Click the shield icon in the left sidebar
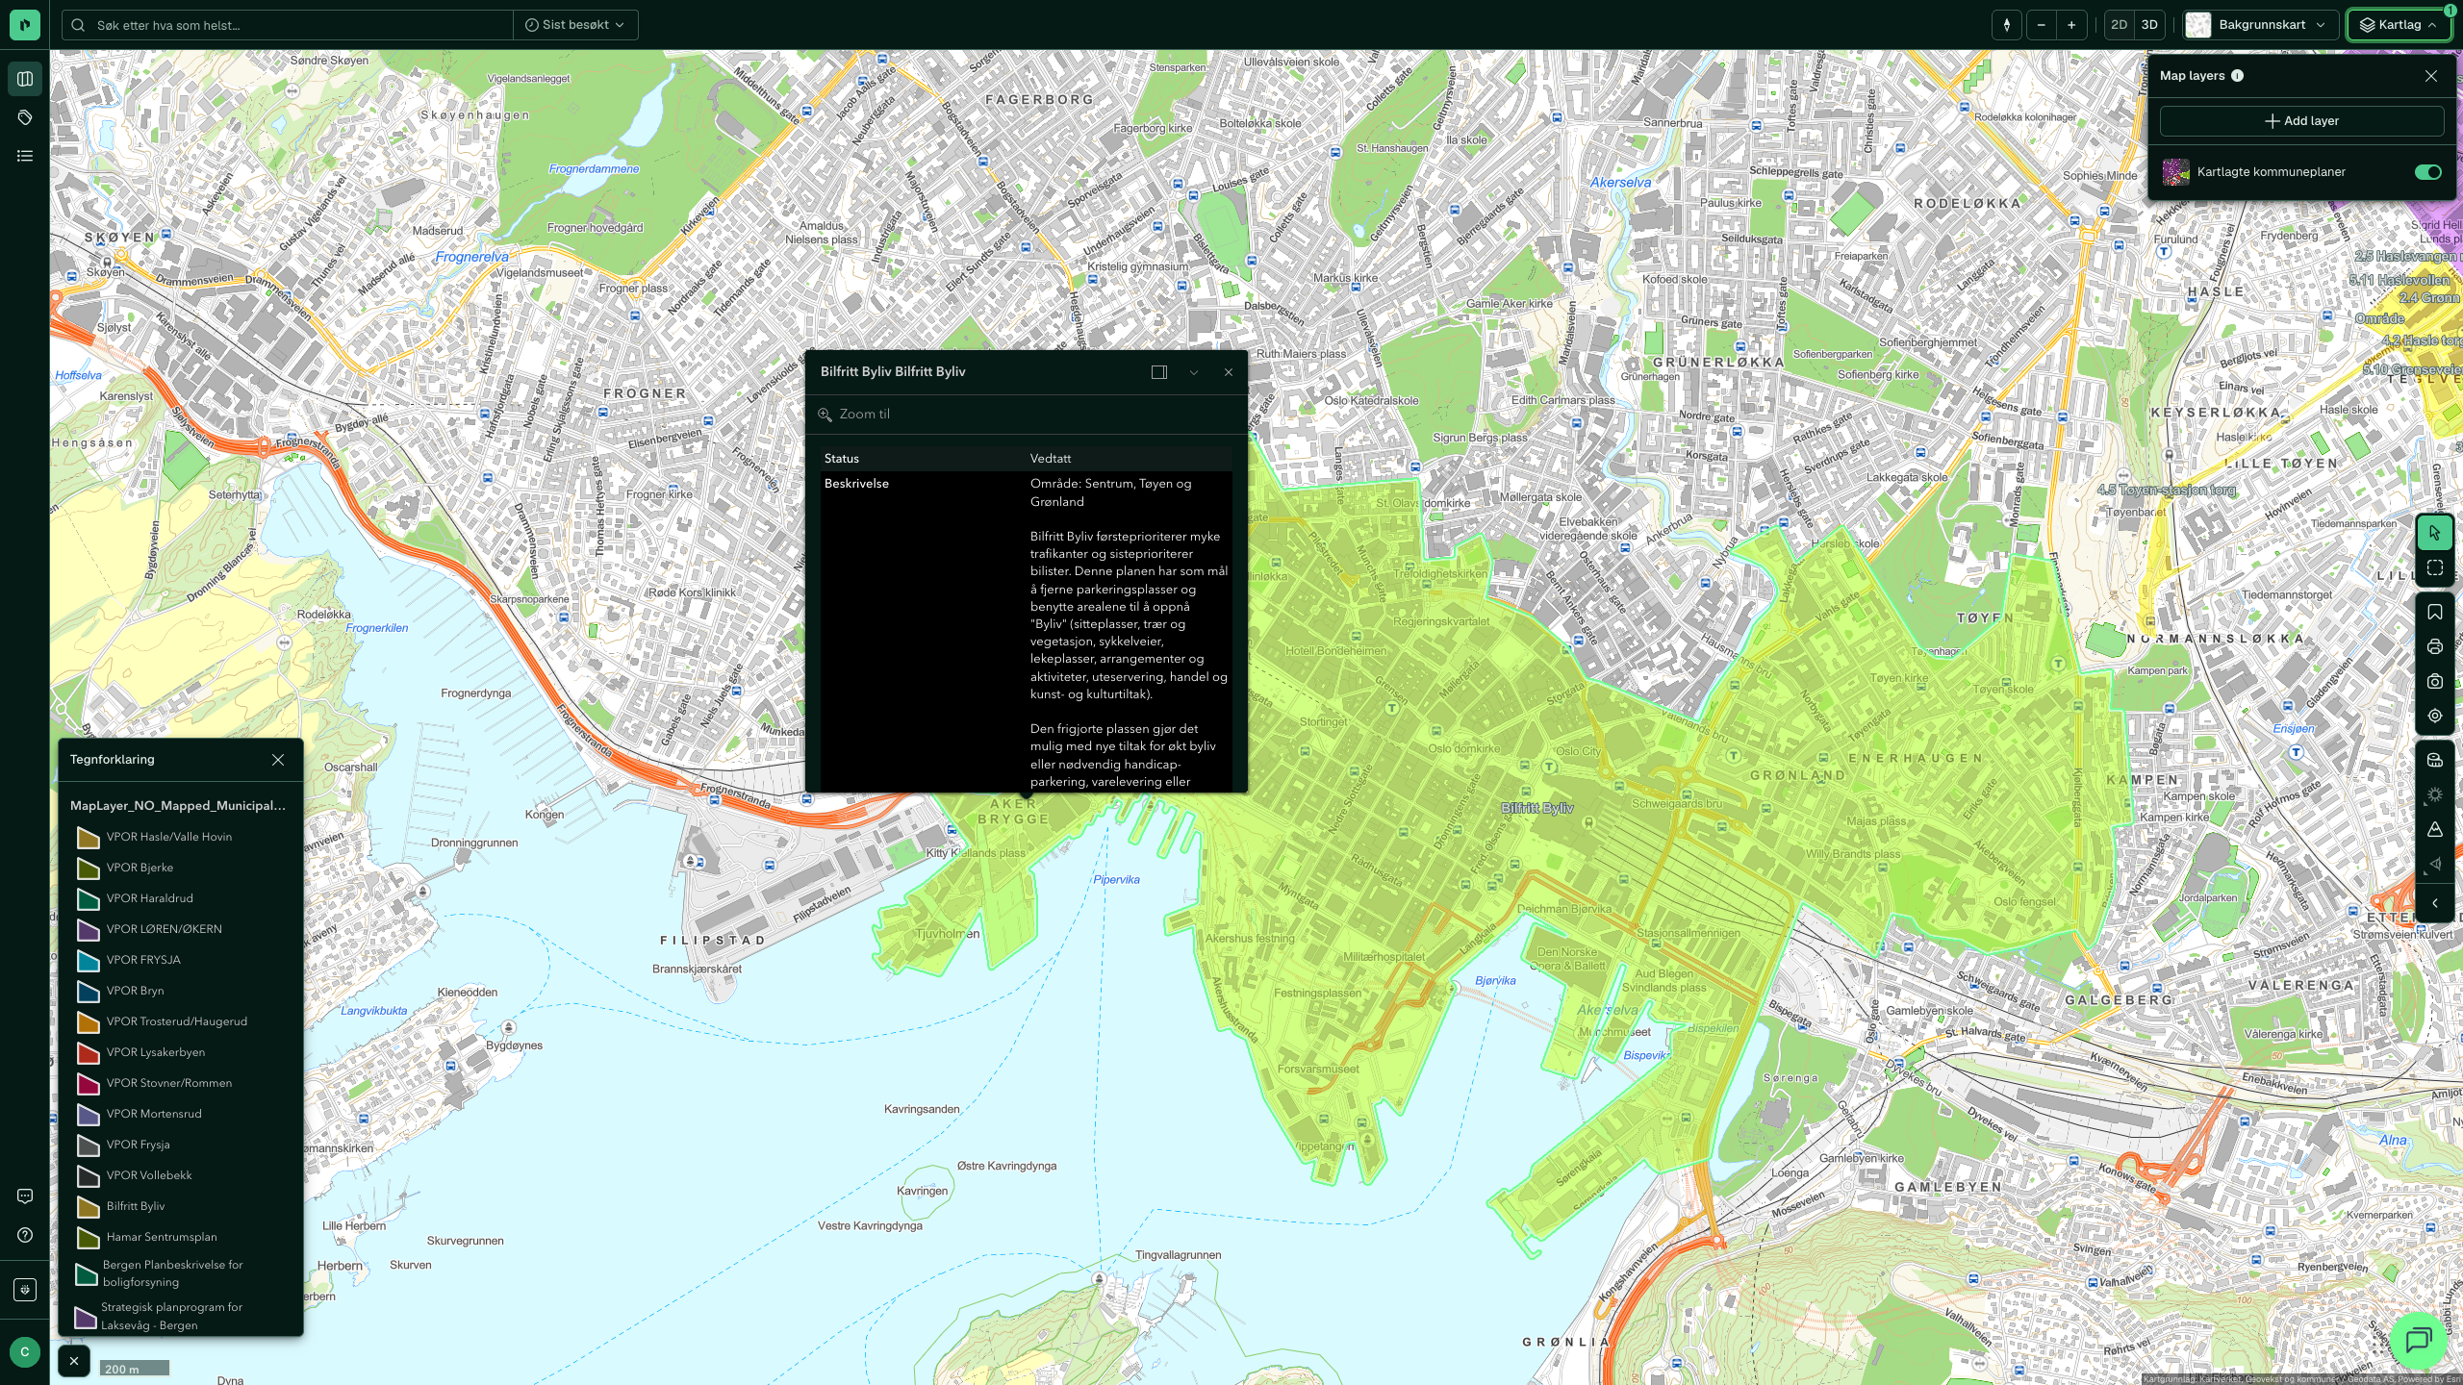 [25, 1289]
